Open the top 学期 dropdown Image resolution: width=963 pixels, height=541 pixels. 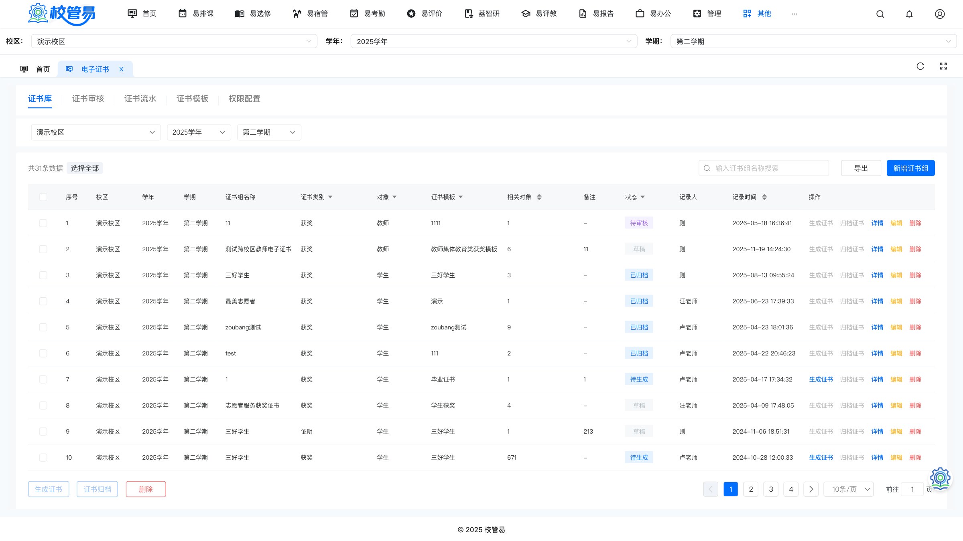pyautogui.click(x=813, y=41)
